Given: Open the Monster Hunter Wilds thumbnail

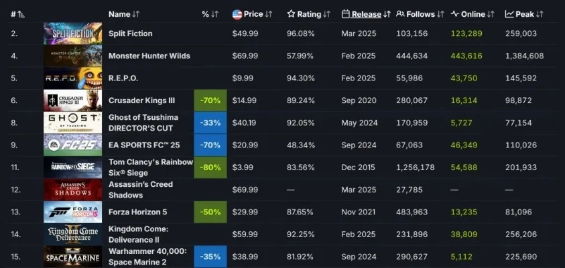Looking at the screenshot, I should click(x=72, y=56).
